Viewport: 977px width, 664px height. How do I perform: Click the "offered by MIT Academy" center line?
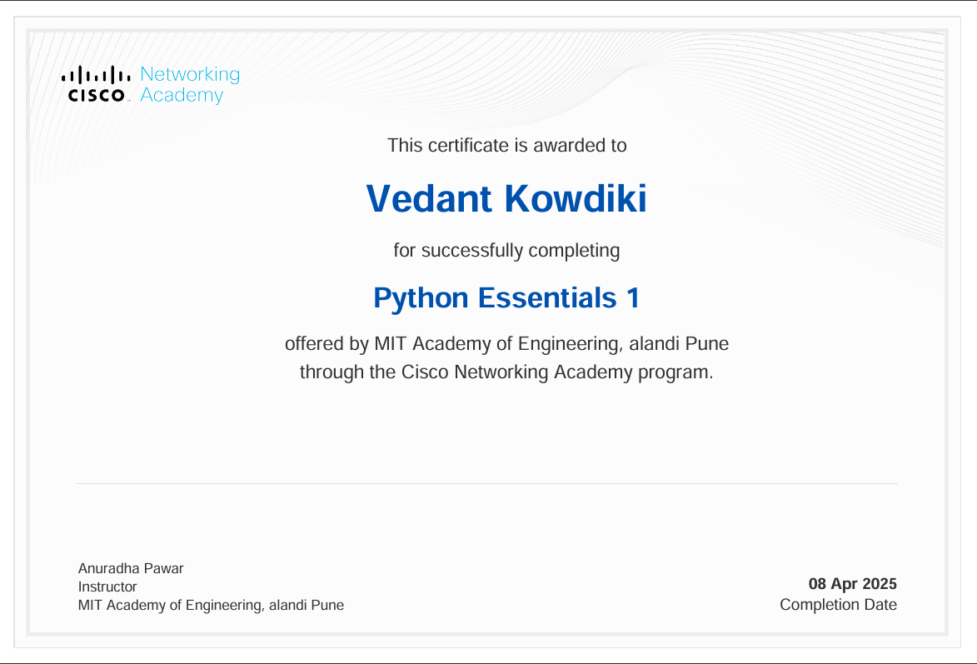click(506, 343)
